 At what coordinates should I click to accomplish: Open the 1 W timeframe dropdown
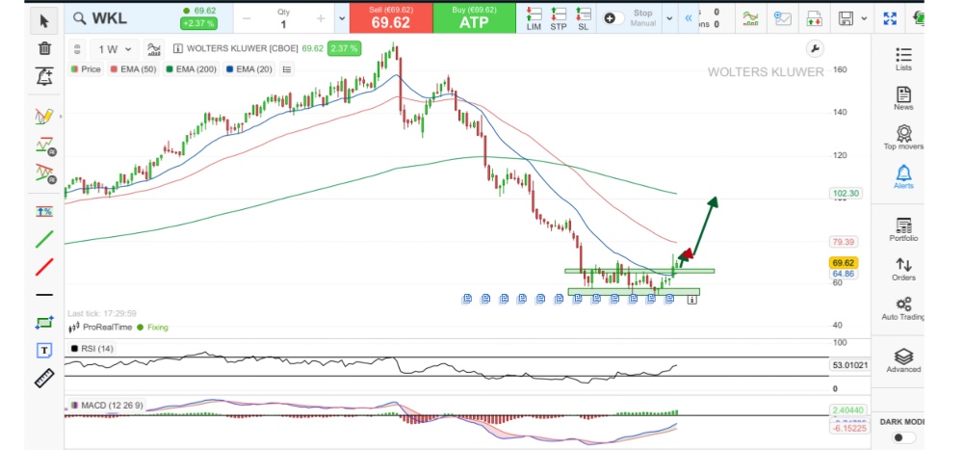(x=115, y=49)
